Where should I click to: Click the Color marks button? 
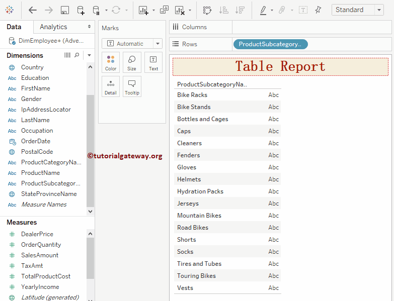pos(111,63)
